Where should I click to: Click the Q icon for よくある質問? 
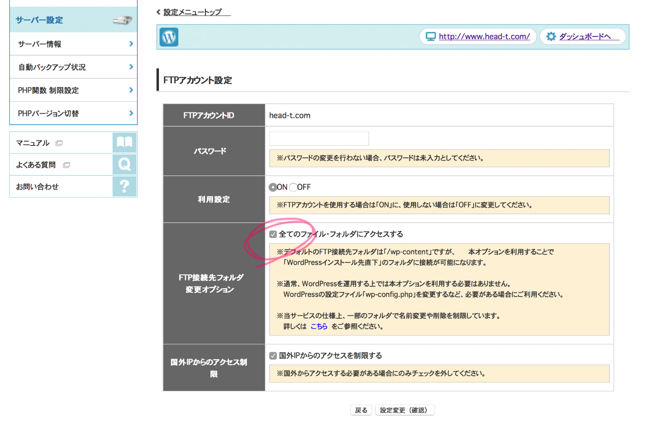124,164
